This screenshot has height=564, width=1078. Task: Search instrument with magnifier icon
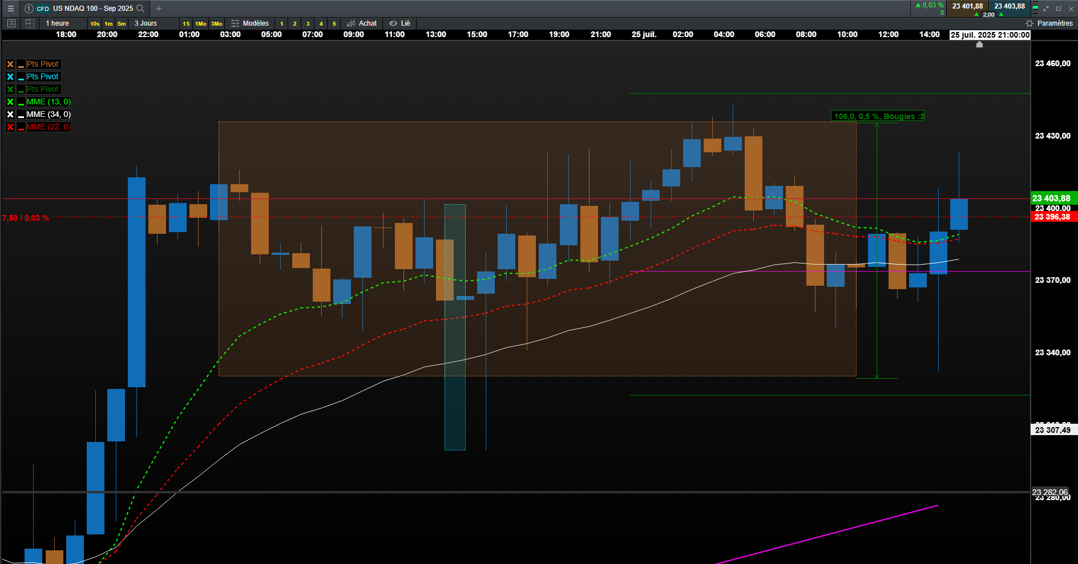(140, 9)
